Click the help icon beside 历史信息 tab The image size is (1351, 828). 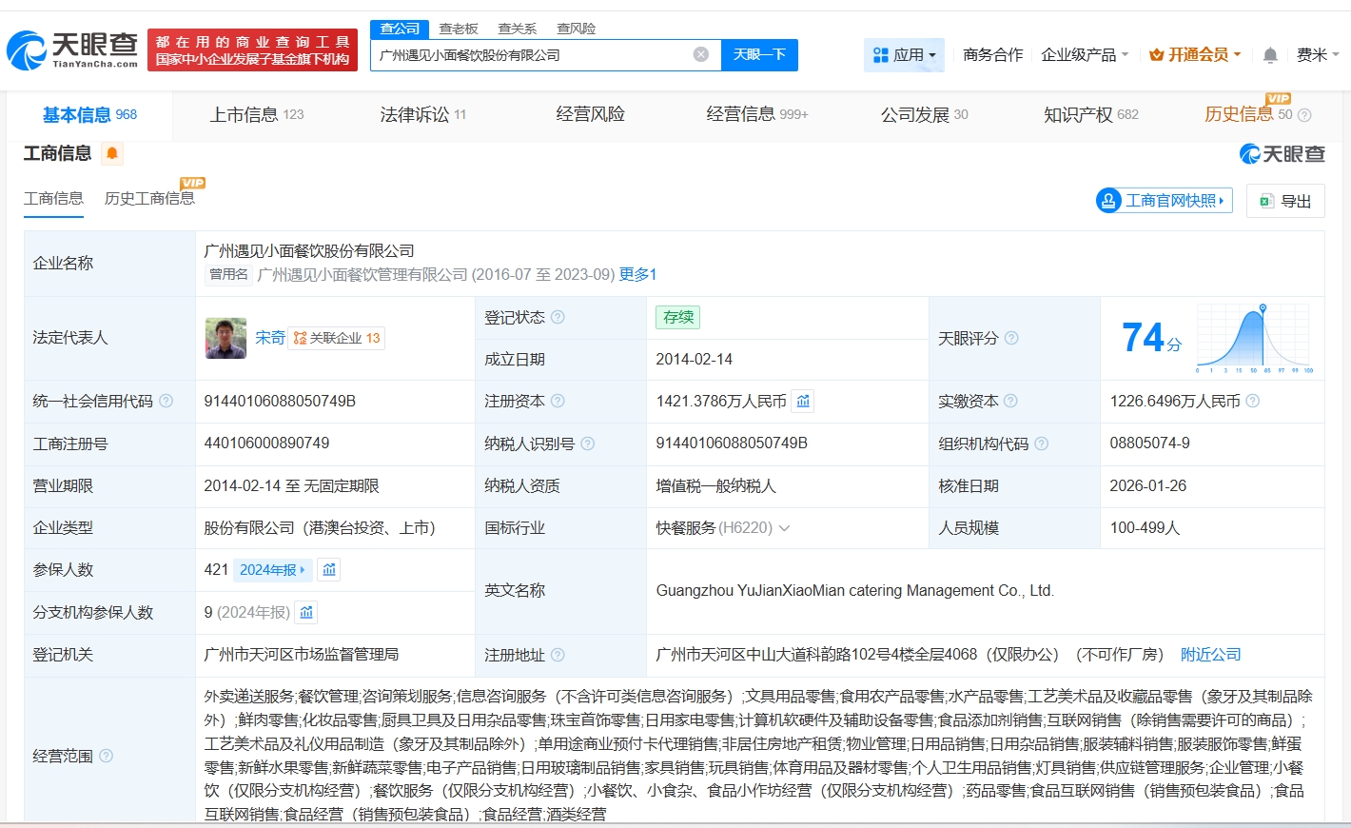[x=1304, y=115]
